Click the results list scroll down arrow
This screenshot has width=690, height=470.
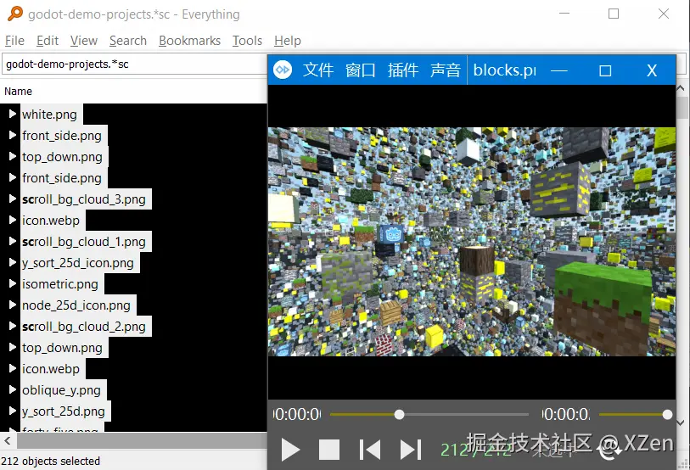coord(681,422)
